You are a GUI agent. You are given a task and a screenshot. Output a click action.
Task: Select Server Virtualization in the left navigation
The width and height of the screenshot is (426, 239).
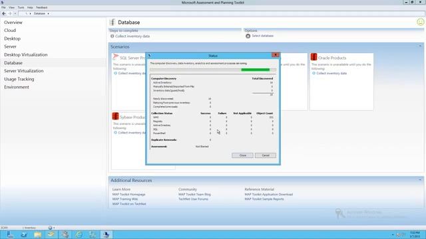[x=24, y=71]
